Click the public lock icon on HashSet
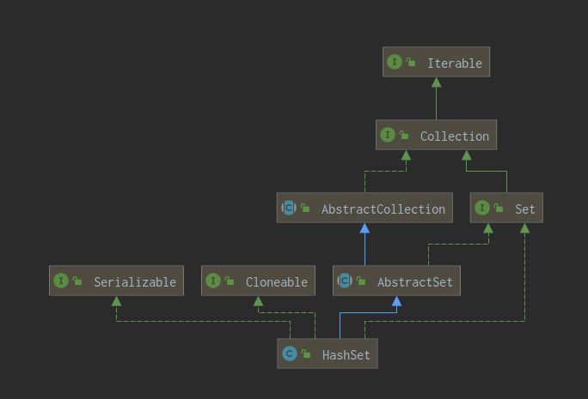588x399 pixels. (306, 354)
